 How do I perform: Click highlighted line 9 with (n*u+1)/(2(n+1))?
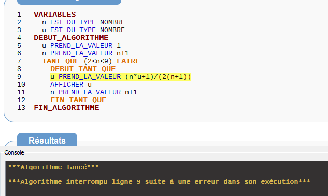pyautogui.click(x=121, y=77)
